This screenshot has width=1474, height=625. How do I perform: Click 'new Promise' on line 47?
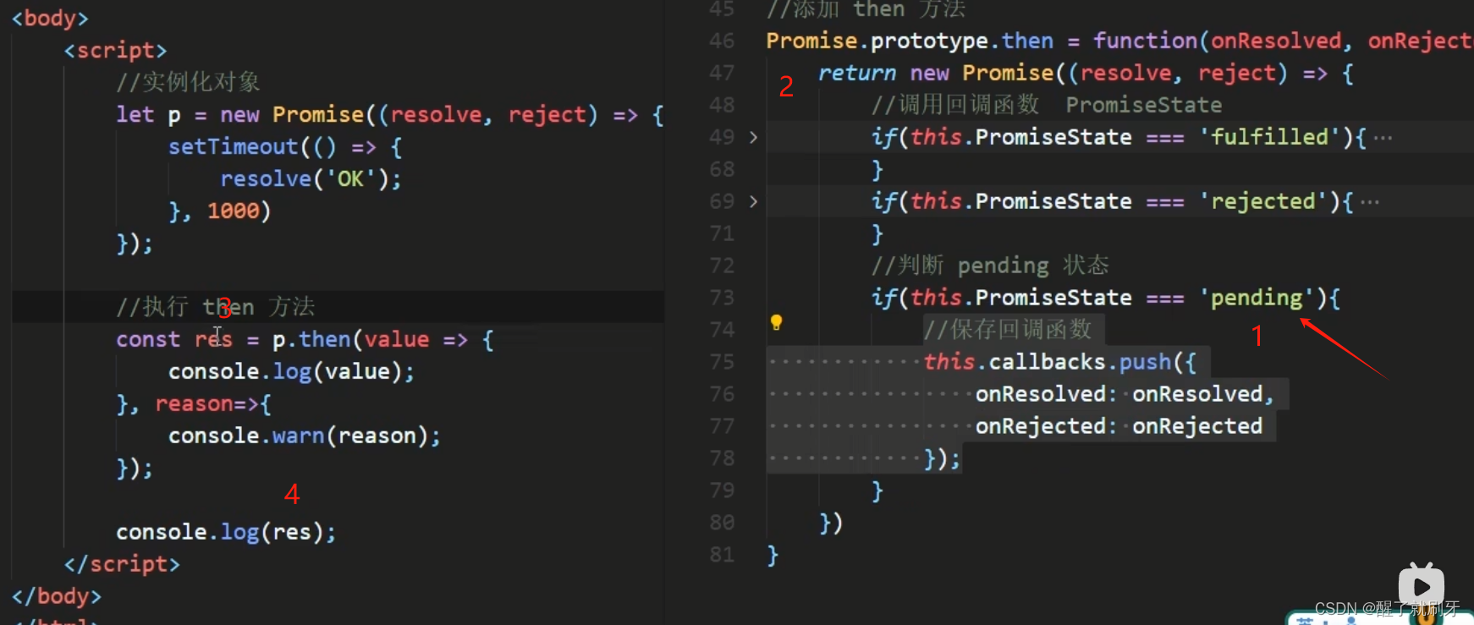[x=982, y=73]
